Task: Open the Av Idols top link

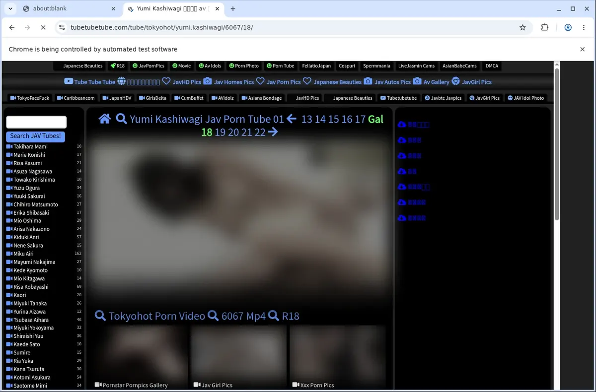Action: pos(210,65)
